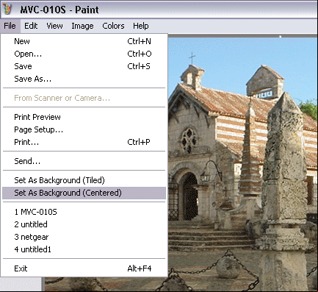Choose Set As Background (Tiled)
The image size is (318, 292).
click(x=84, y=180)
